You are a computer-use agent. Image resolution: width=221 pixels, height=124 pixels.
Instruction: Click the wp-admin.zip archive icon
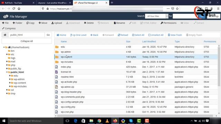(x=57, y=87)
